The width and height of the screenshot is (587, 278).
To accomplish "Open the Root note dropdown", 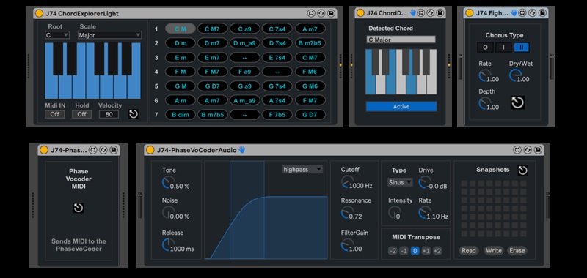I will 57,35.
